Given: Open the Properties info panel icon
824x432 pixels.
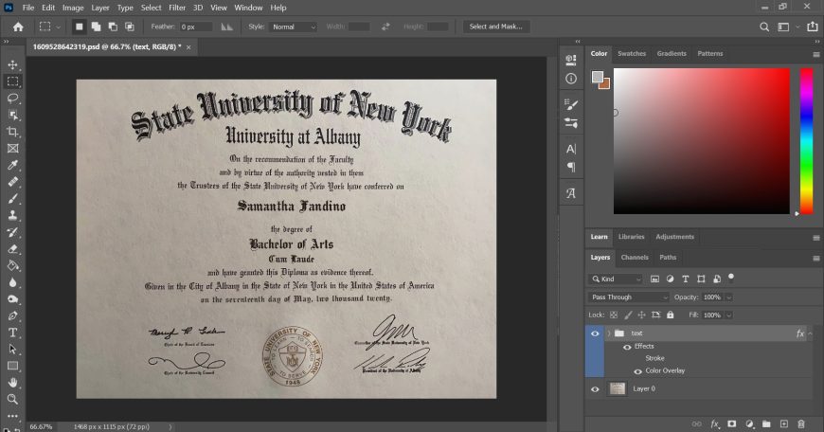Looking at the screenshot, I should click(x=571, y=79).
